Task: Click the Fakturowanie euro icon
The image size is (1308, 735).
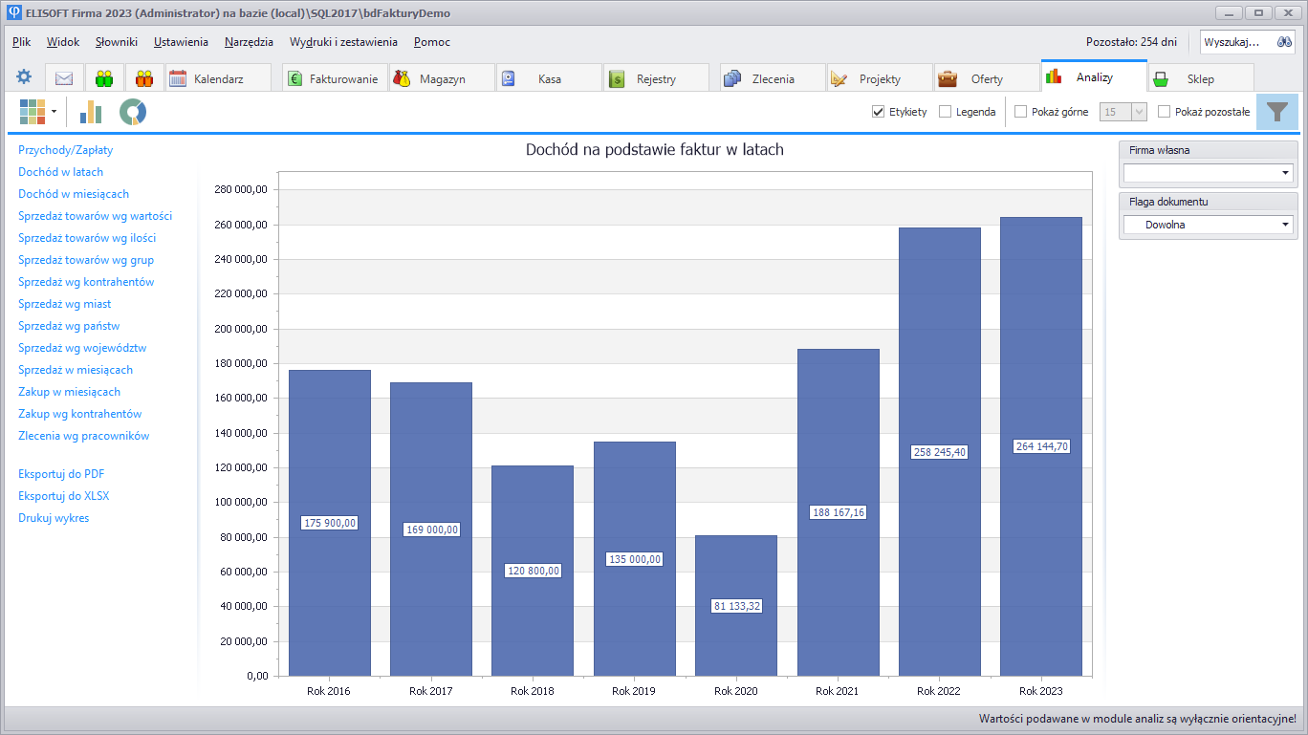Action: (x=294, y=78)
